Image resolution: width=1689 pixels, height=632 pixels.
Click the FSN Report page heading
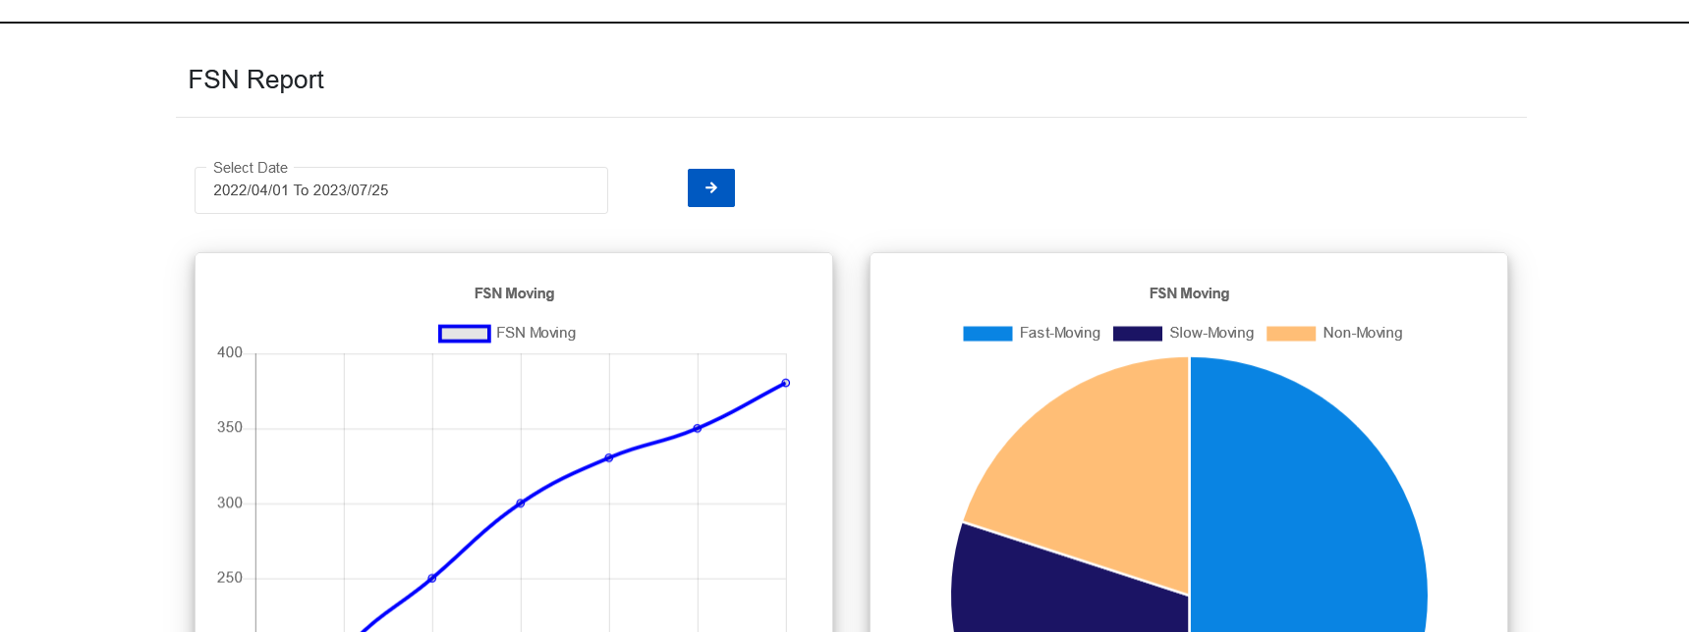255,79
